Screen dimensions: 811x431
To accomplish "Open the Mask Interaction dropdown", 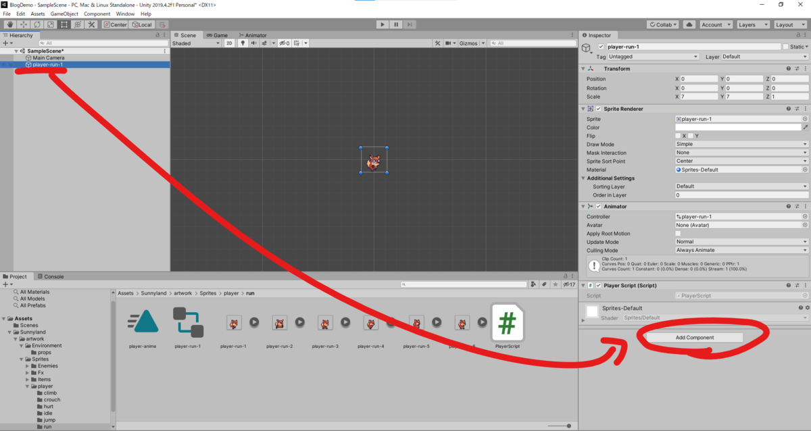I will 742,153.
